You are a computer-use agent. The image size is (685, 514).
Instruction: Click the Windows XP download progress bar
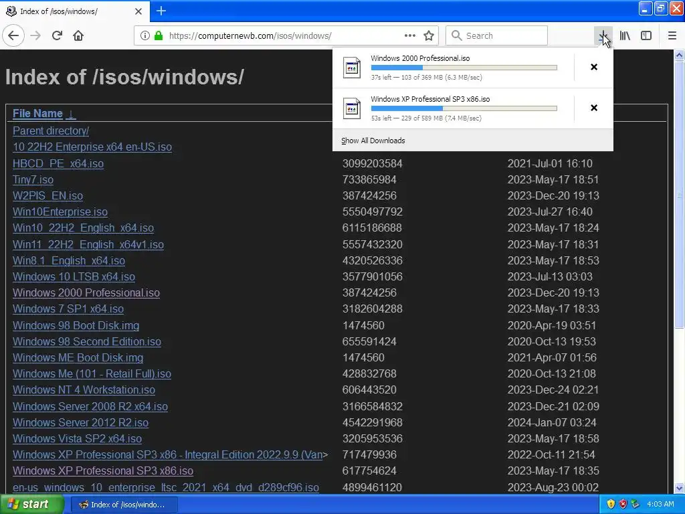coord(464,108)
